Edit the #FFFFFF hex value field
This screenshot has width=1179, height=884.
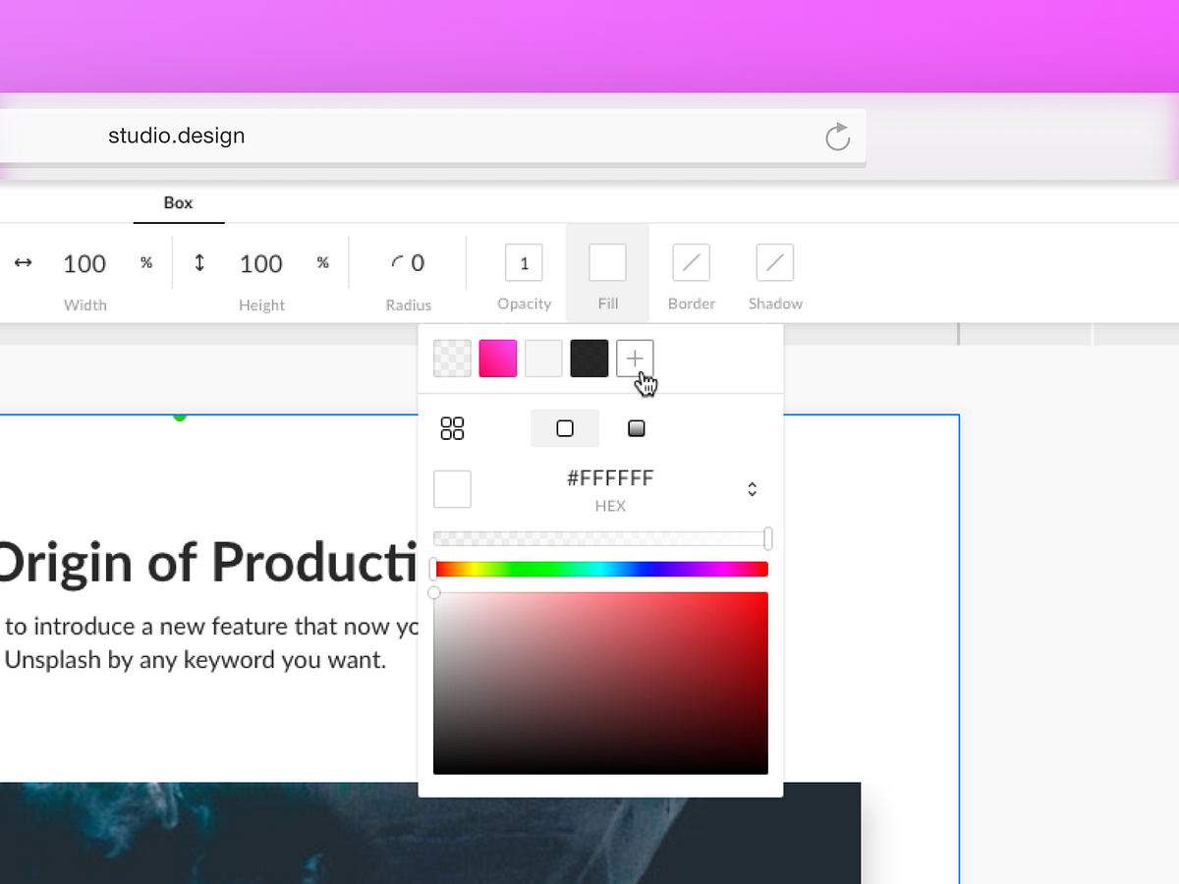click(x=610, y=478)
